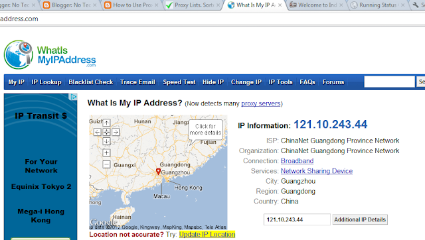Open the IP Lookup menu item
The image size is (425, 240).
tap(46, 82)
